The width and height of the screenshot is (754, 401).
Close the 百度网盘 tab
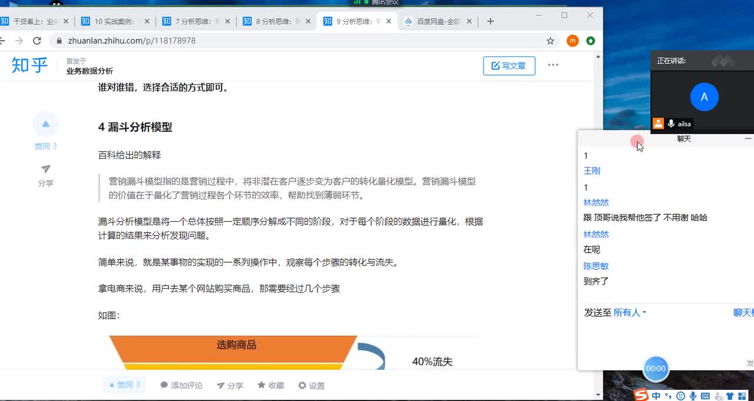pos(469,21)
